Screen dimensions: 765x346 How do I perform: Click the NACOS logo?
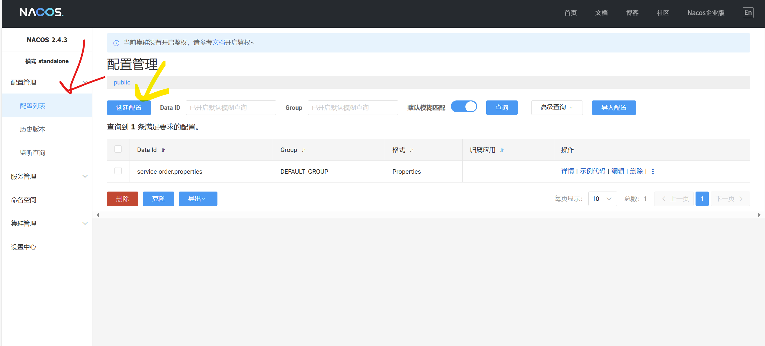point(42,12)
